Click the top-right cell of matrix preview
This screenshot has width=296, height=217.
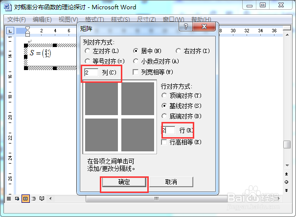(137, 98)
